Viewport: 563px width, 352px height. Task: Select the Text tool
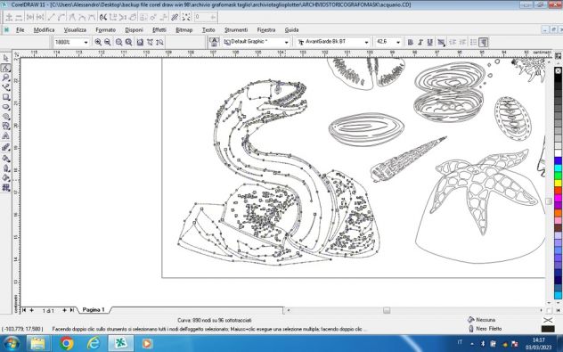click(5, 135)
